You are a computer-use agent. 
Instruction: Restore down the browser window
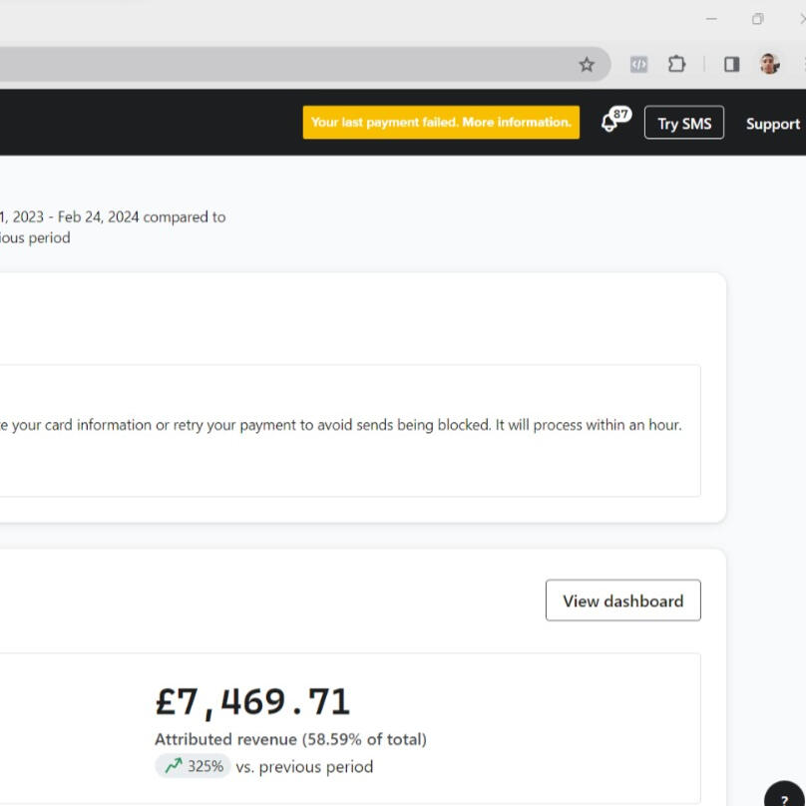click(x=758, y=19)
